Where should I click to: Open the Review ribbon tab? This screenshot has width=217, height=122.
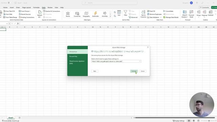pos(50,7)
